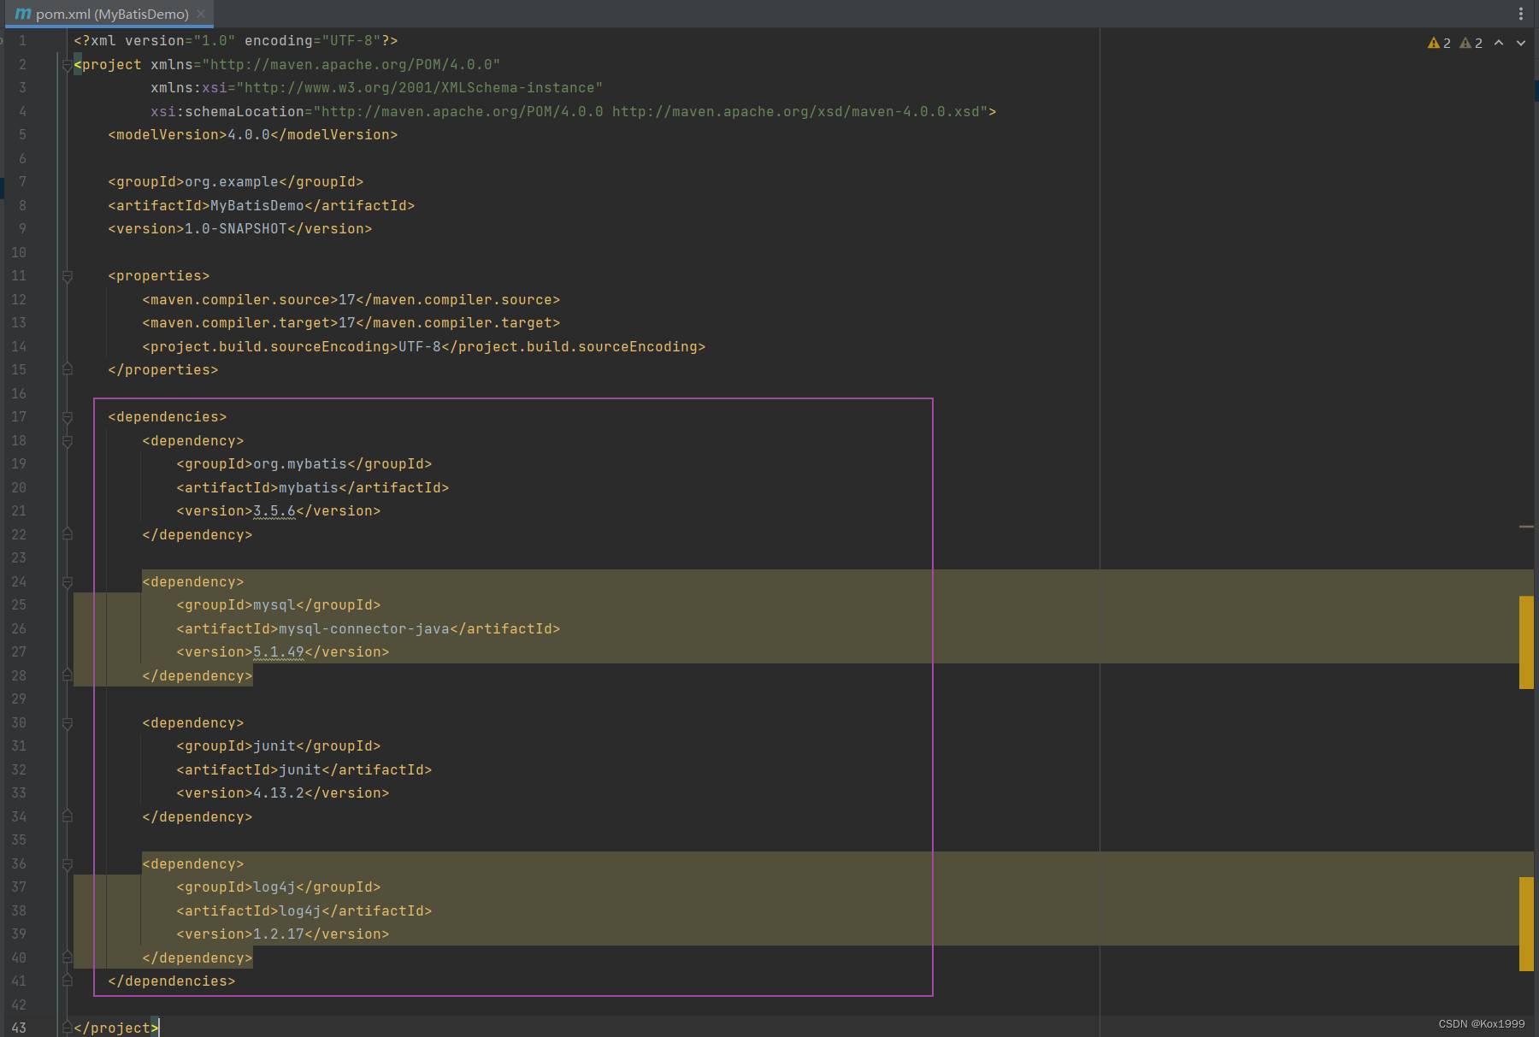Collapse the properties block fold marker
The width and height of the screenshot is (1539, 1037).
pos(67,276)
